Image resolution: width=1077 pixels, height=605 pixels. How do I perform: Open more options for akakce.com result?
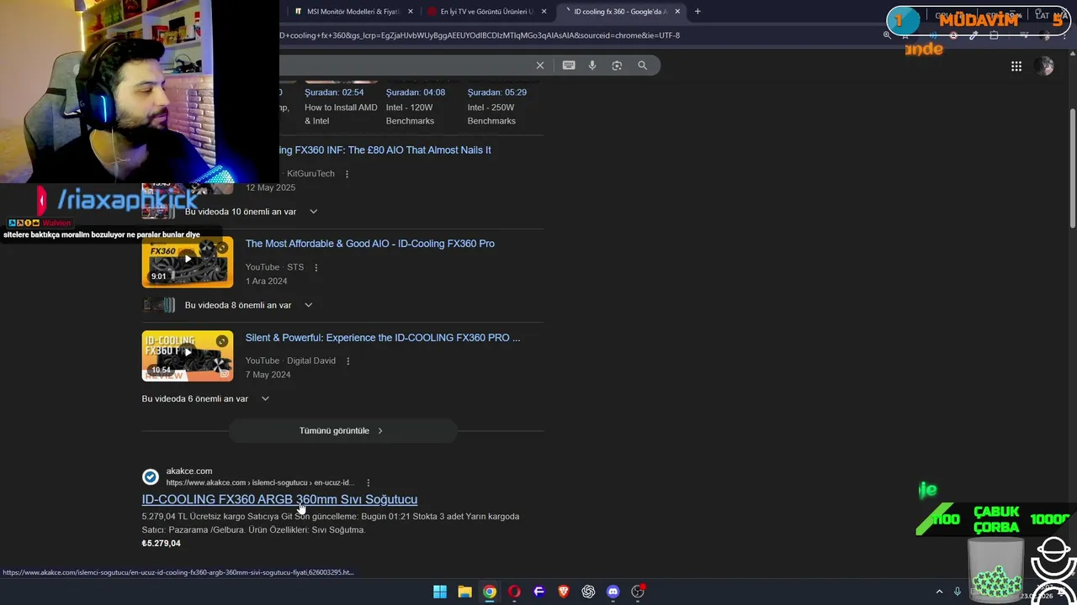coord(368,483)
